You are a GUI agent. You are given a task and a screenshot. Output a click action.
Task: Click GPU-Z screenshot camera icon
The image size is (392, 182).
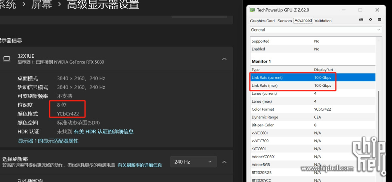[361, 20]
